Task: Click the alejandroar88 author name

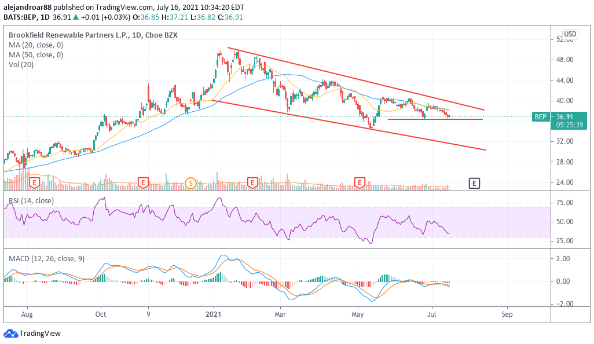Action: [x=27, y=7]
